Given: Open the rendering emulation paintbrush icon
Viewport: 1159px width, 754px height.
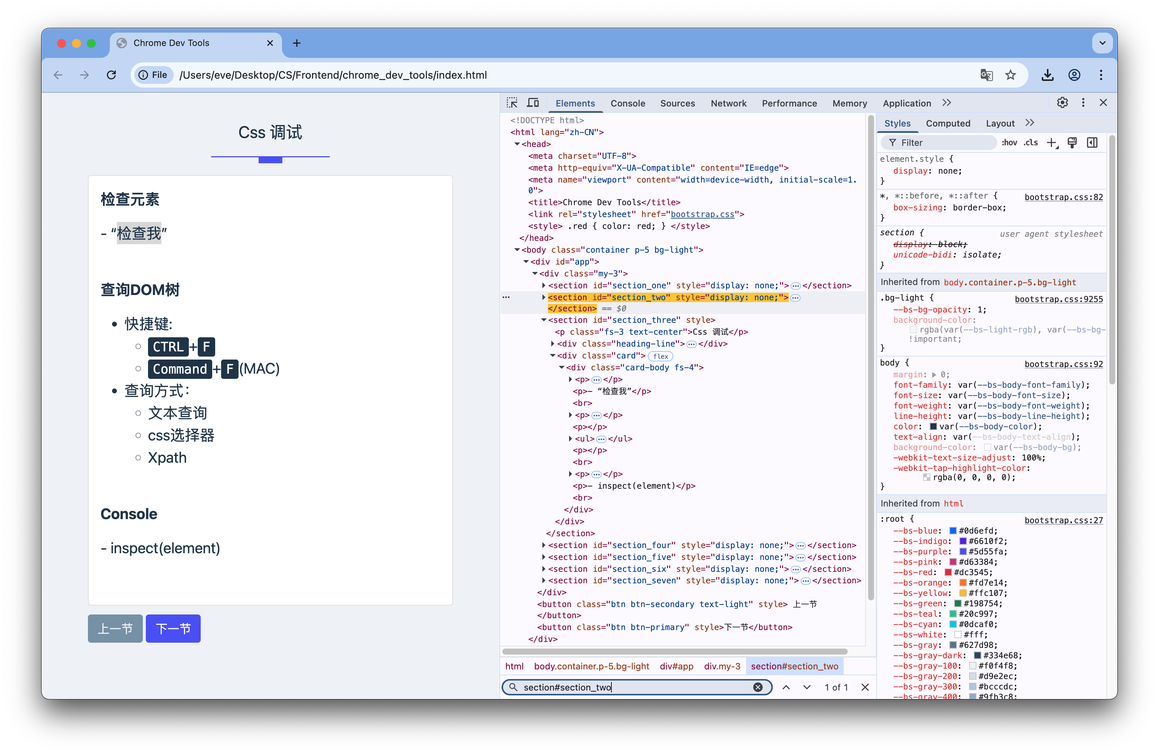Looking at the screenshot, I should (1072, 143).
